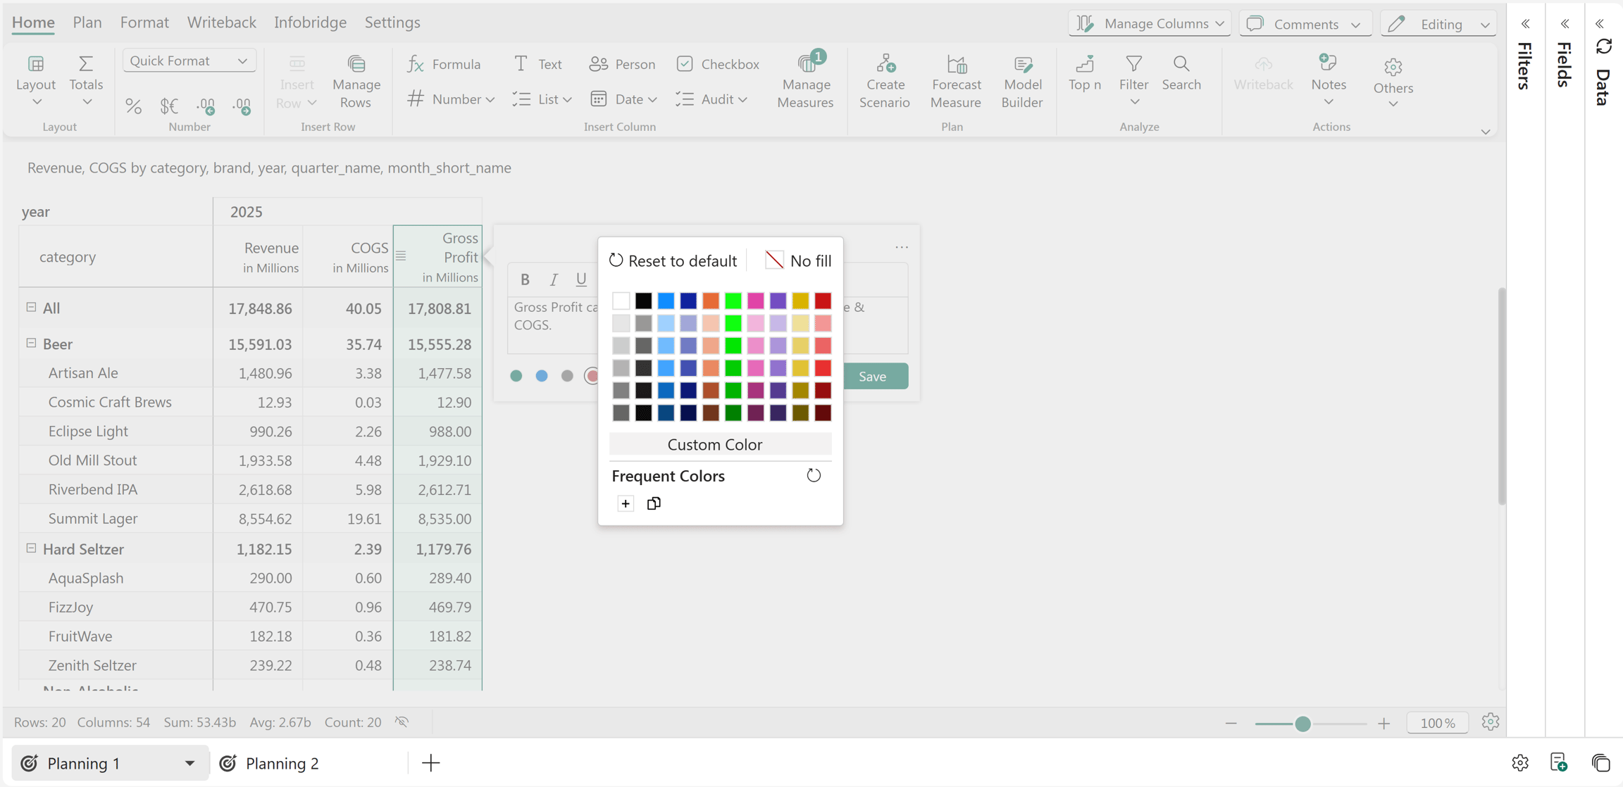Open the Model Builder

pos(1021,82)
